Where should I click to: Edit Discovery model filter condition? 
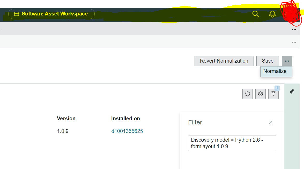[x=232, y=143]
